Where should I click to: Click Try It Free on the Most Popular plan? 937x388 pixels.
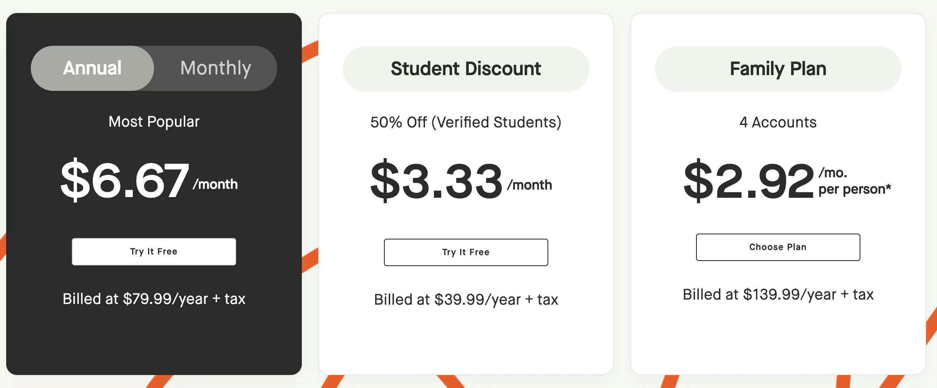pos(154,251)
